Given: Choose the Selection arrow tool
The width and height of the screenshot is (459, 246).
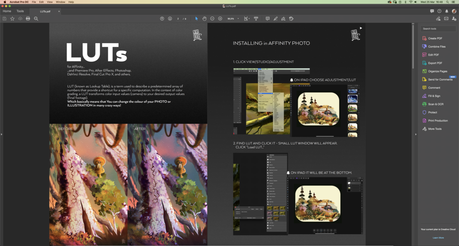Looking at the screenshot, I should tap(196, 19).
